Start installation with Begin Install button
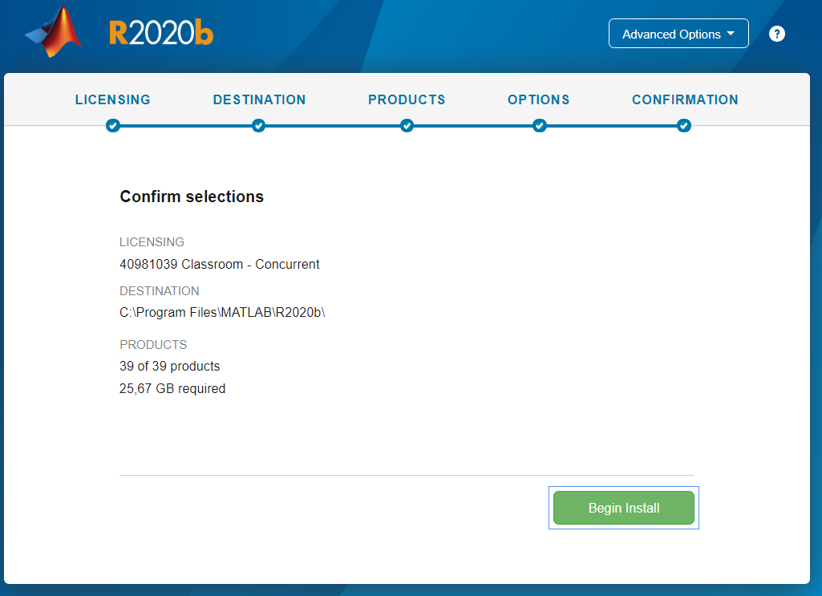The height and width of the screenshot is (596, 822). tap(624, 508)
